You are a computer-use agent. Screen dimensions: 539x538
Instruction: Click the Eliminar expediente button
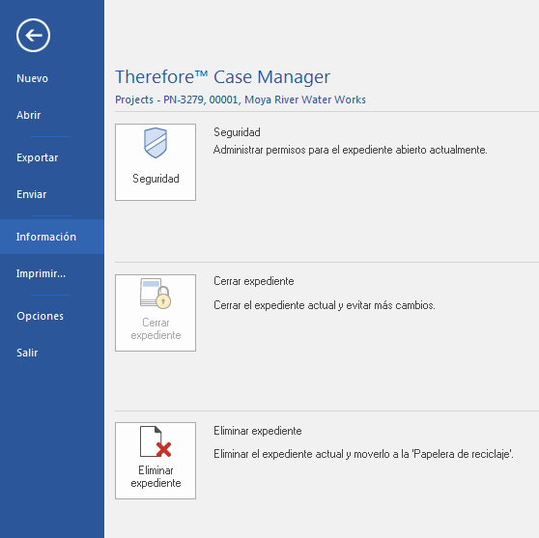(156, 461)
